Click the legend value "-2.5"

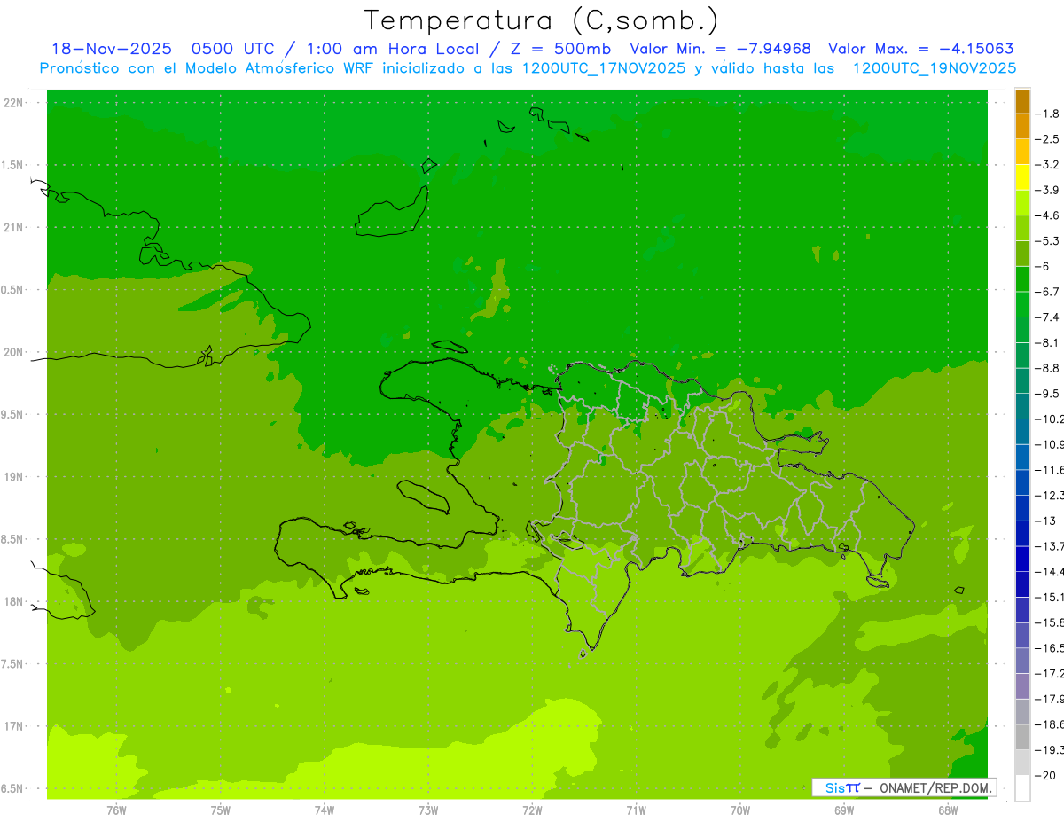[x=1047, y=139]
